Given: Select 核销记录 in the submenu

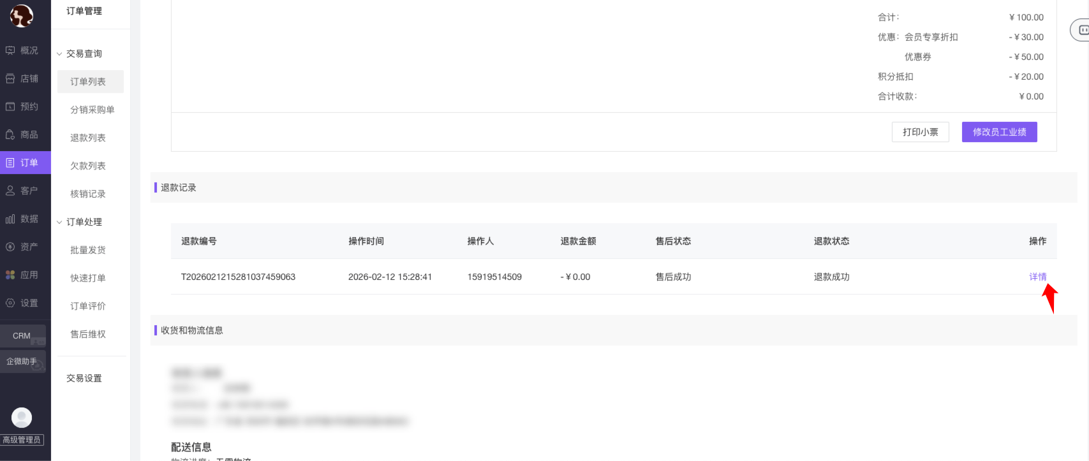Looking at the screenshot, I should (88, 194).
